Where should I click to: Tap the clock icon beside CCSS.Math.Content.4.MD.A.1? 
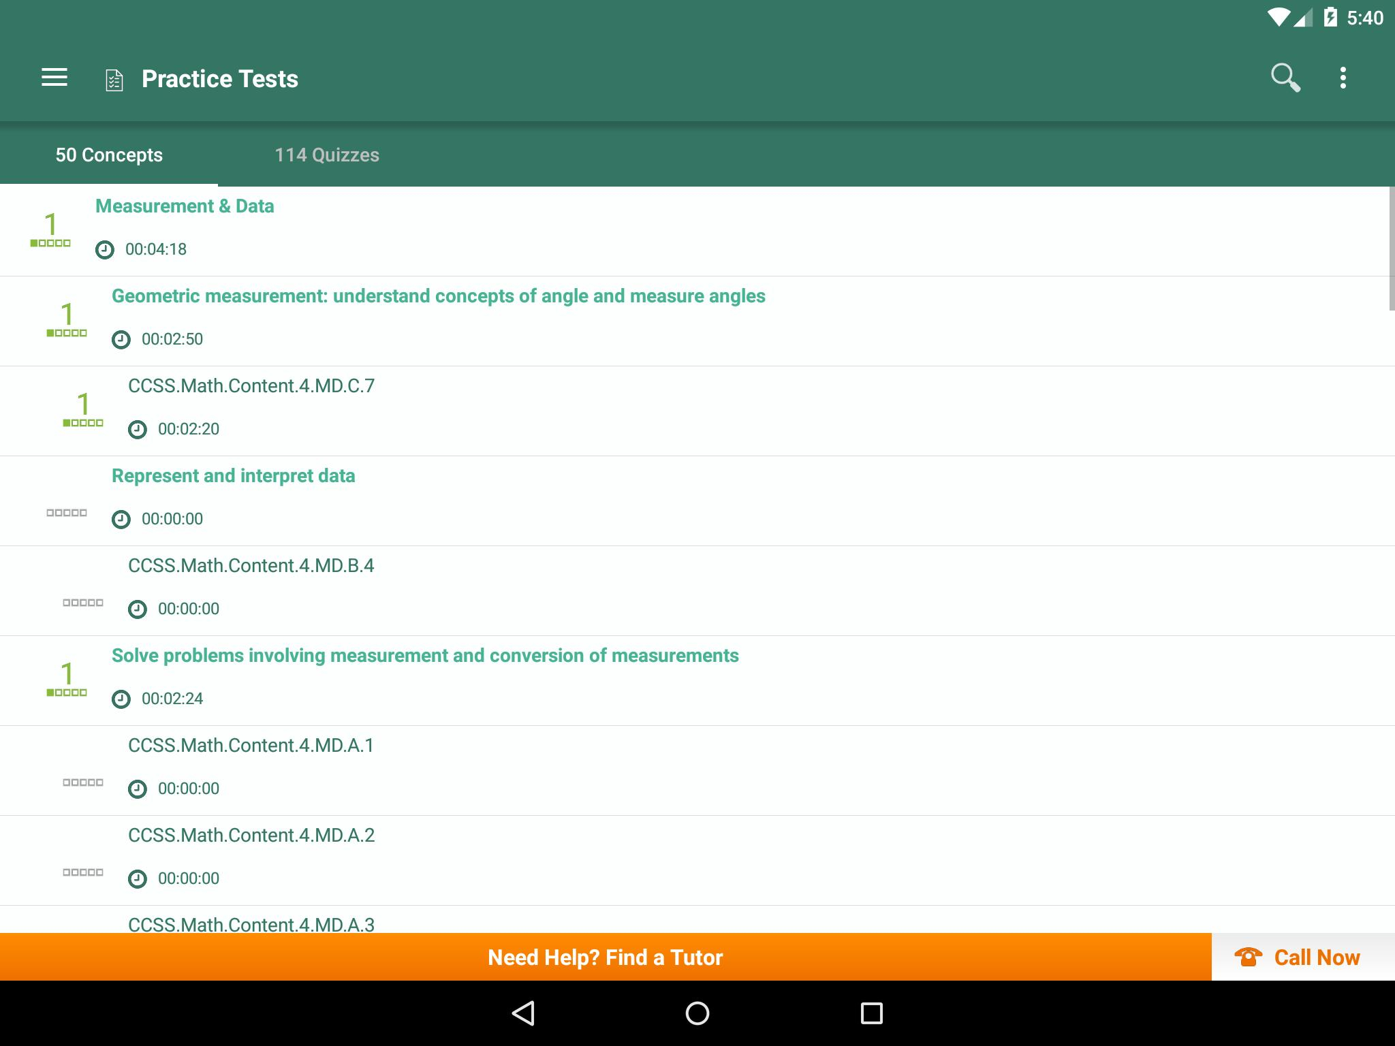pos(138,789)
